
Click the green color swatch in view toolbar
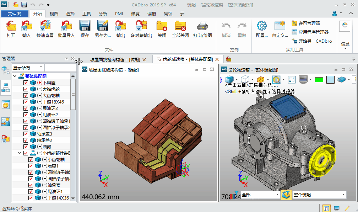click(x=319, y=79)
